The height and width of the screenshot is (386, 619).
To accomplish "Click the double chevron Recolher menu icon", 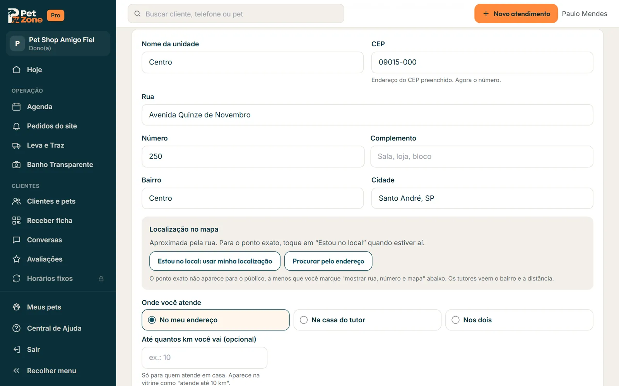I will (x=16, y=371).
